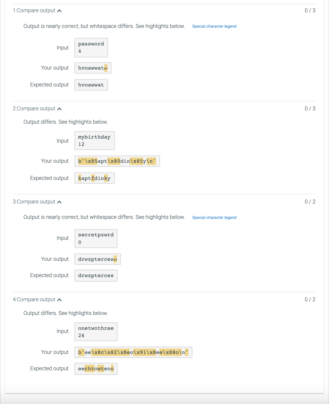Click your output 'hvoawwat' in test 1

(93, 68)
